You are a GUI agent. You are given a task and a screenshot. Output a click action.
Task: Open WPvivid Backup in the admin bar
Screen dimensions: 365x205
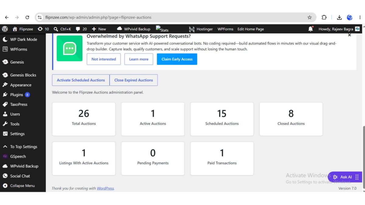[134, 29]
